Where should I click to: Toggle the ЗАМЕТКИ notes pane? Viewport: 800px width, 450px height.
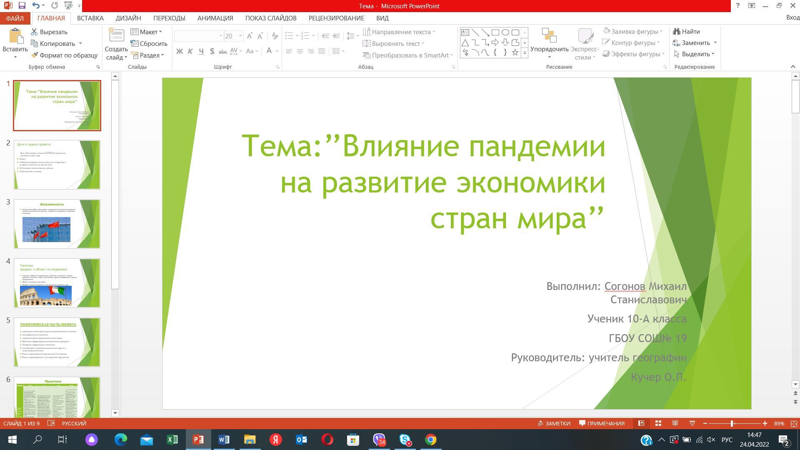pos(554,423)
